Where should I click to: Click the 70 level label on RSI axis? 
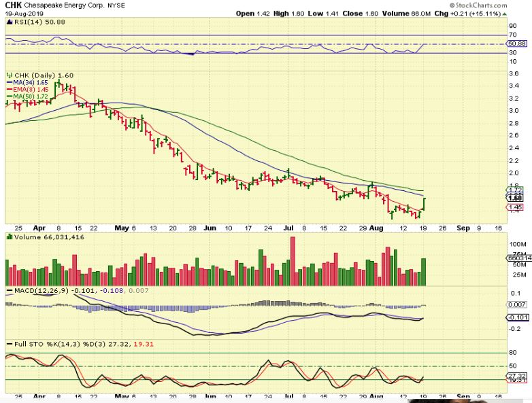pyautogui.click(x=513, y=35)
